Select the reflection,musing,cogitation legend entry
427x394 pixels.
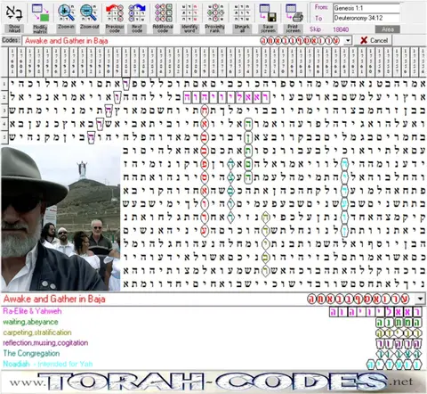[x=45, y=343]
